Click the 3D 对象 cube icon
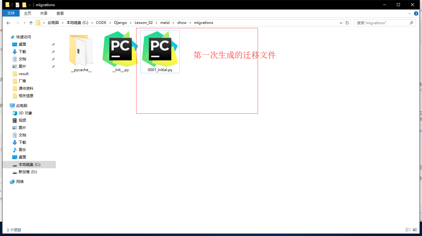422x236 pixels. click(x=14, y=113)
